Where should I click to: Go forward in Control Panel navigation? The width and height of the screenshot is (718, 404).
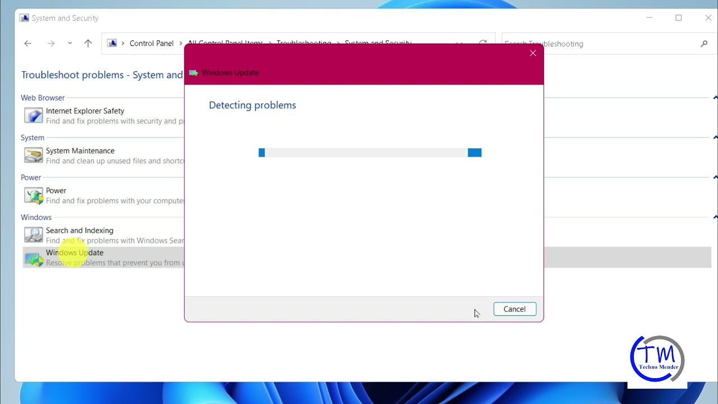pyautogui.click(x=51, y=43)
